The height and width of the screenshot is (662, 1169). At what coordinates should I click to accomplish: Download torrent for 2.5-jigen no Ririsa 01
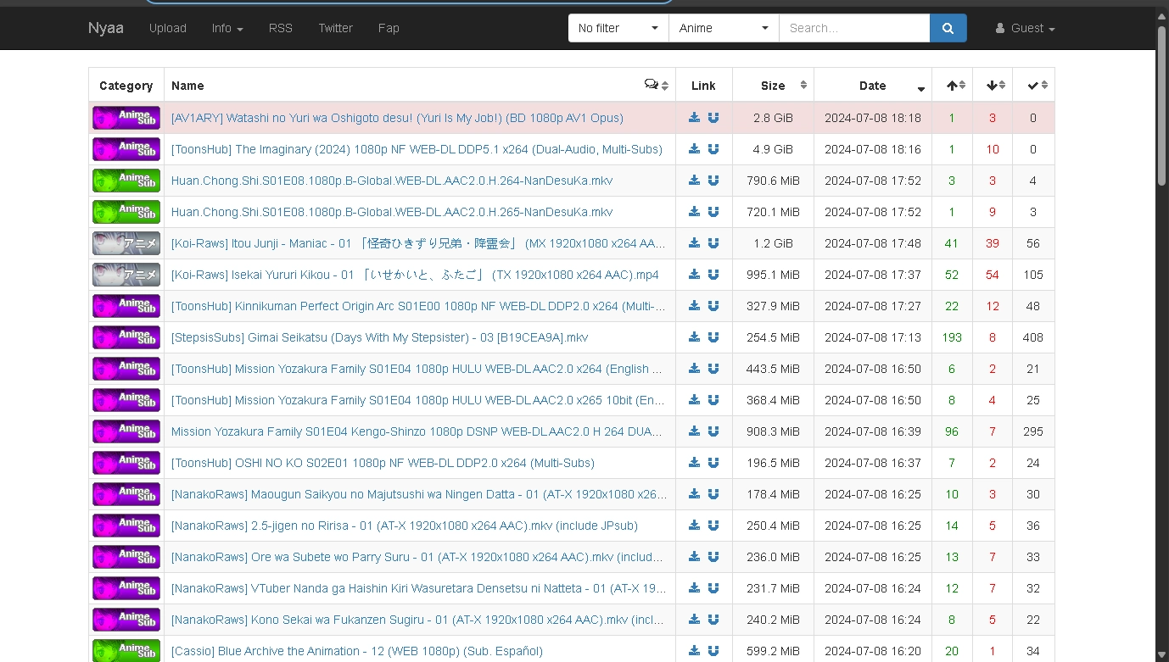click(x=694, y=526)
